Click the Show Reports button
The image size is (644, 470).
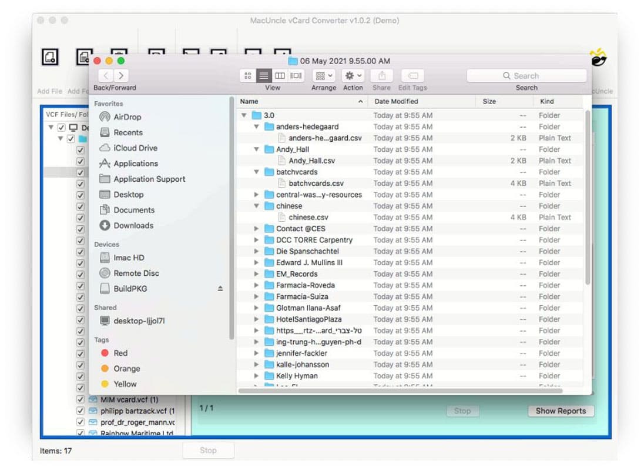pos(560,411)
